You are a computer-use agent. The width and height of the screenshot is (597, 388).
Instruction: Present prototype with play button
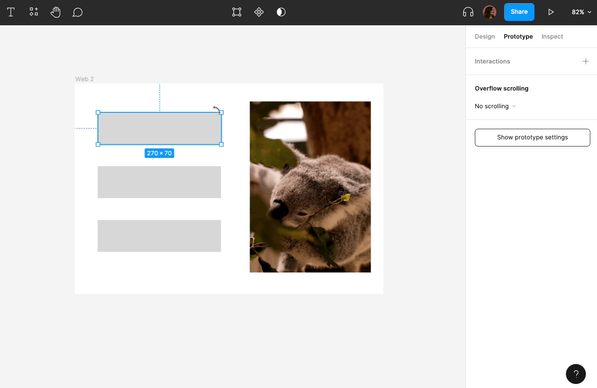click(x=551, y=12)
